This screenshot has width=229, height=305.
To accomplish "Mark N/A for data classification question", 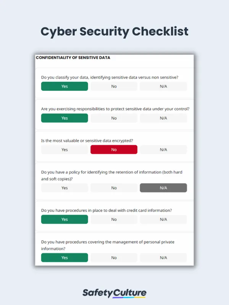I will coord(163,86).
